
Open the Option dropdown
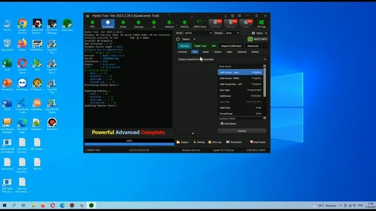(x=260, y=33)
